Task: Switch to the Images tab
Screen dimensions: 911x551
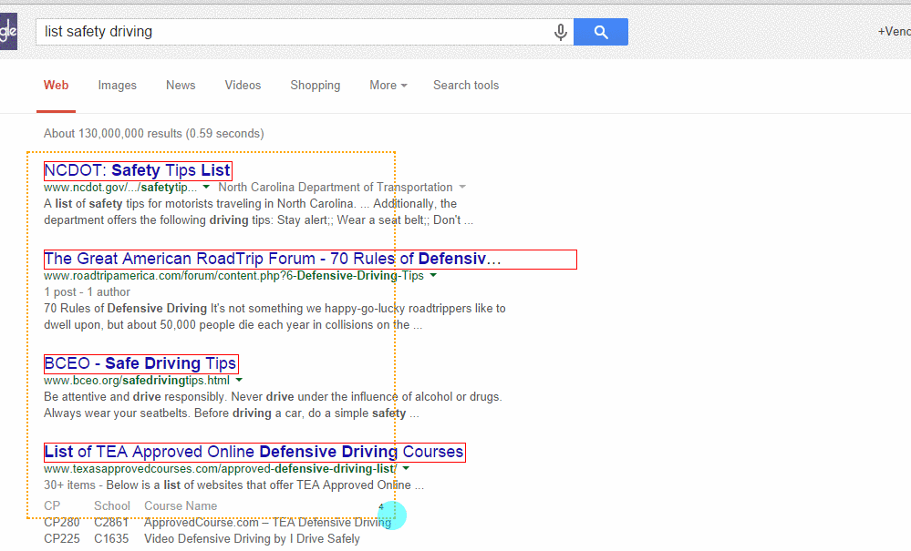Action: pos(118,86)
